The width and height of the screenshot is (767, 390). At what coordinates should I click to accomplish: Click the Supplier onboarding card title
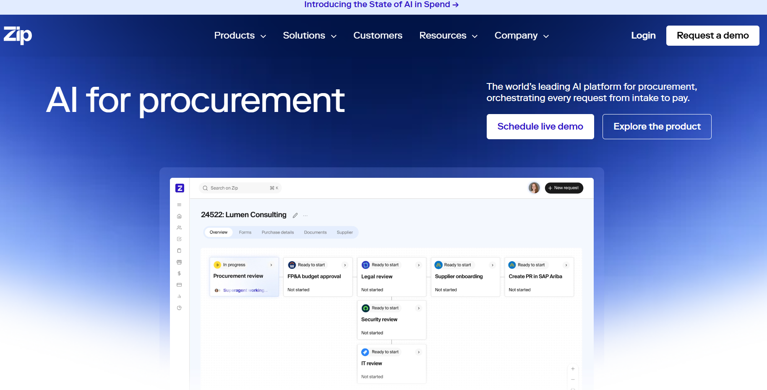(x=459, y=276)
